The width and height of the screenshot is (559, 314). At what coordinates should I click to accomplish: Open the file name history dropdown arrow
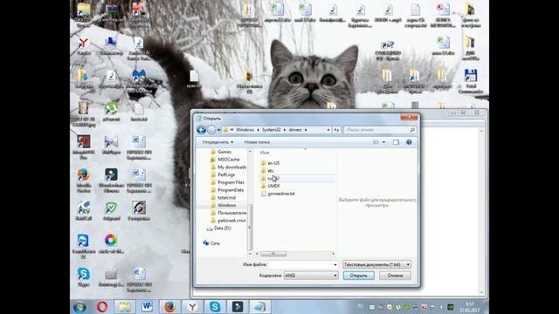(x=335, y=264)
